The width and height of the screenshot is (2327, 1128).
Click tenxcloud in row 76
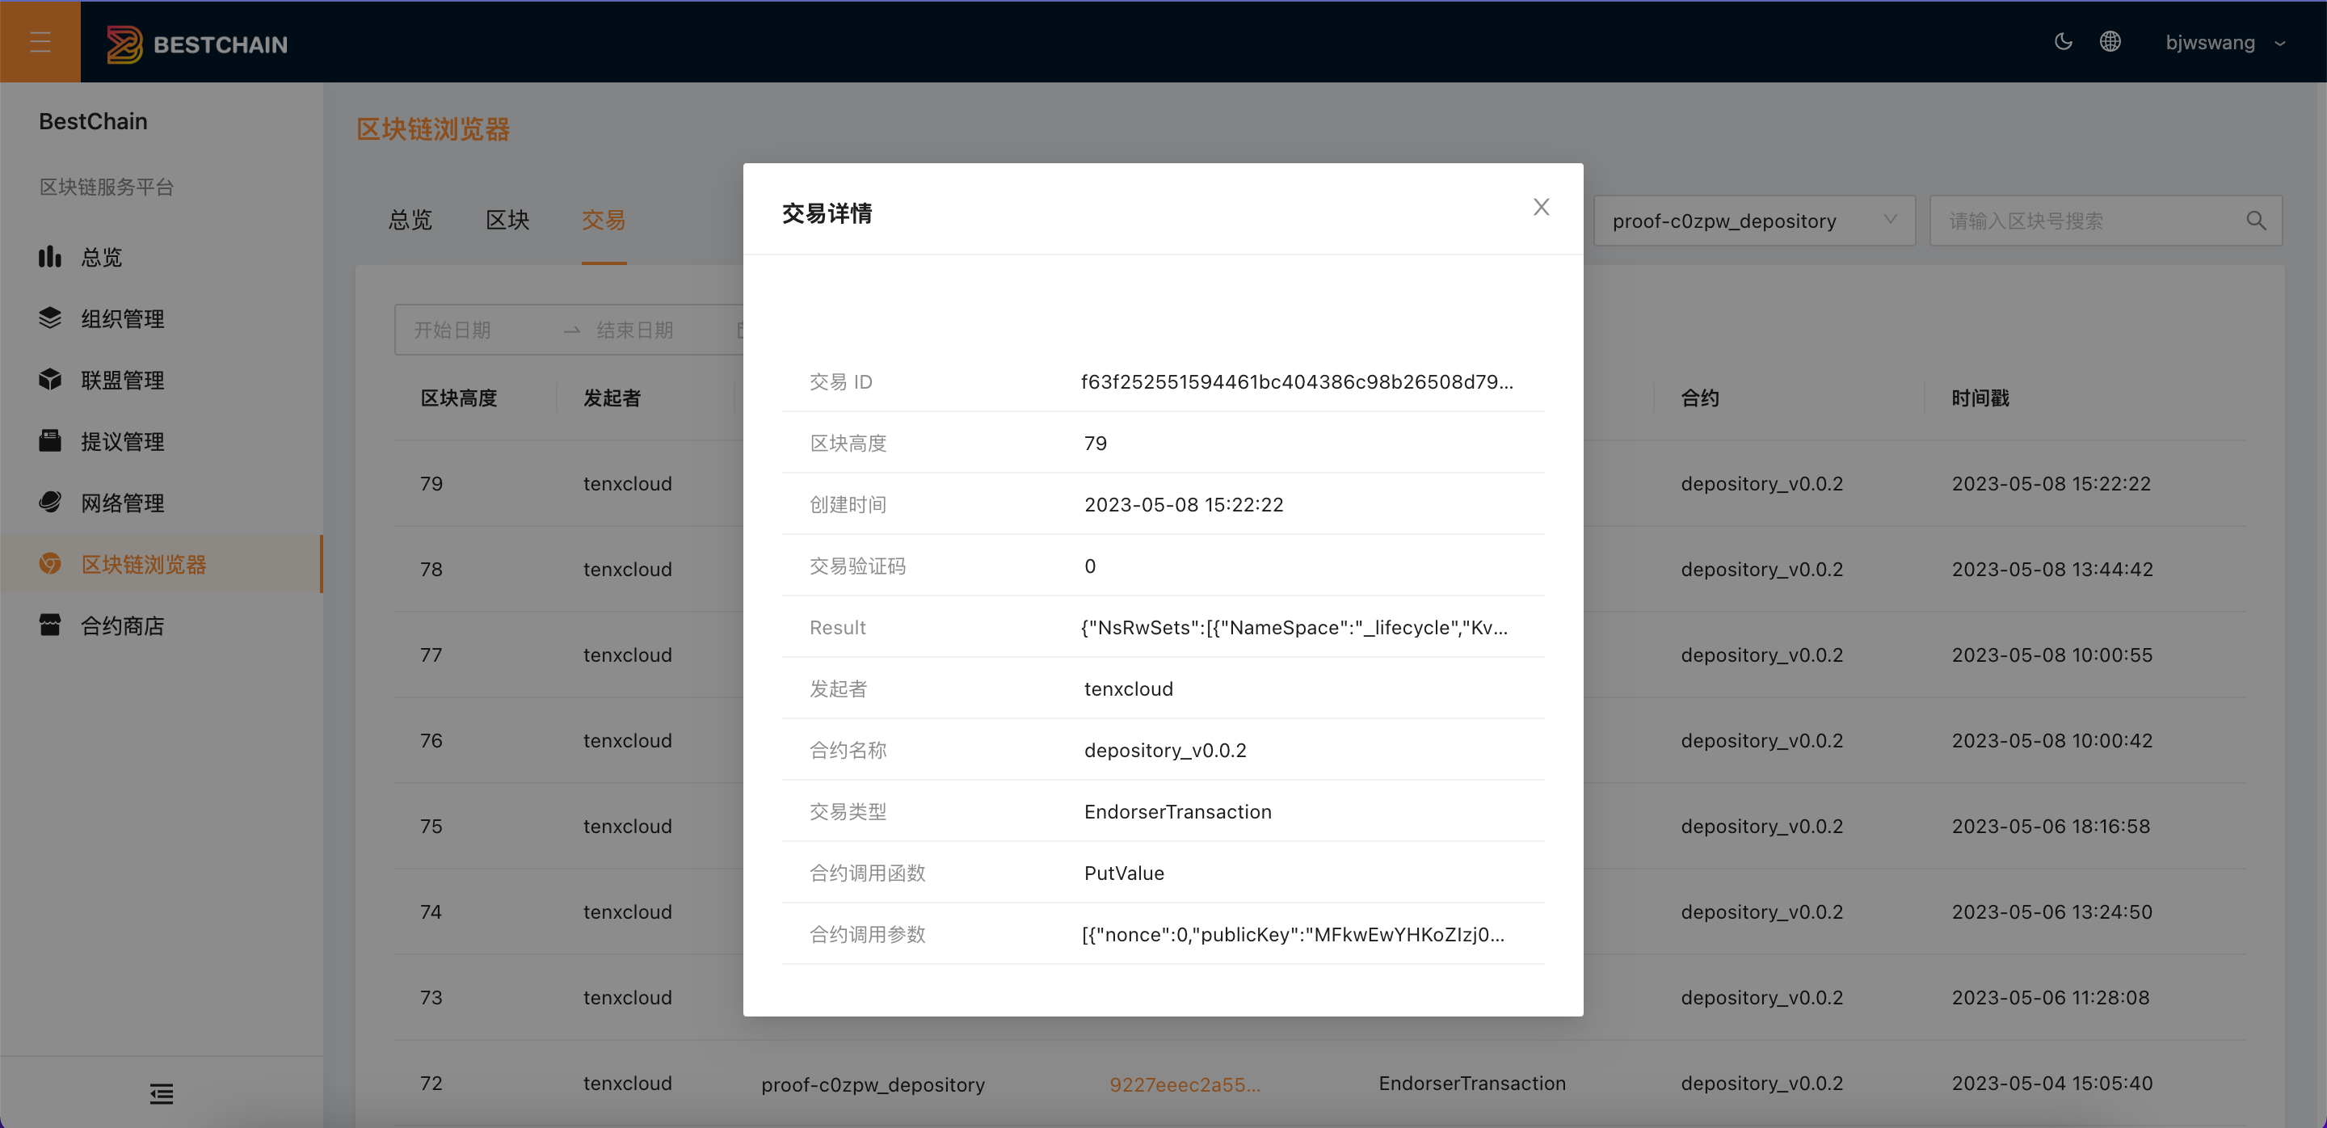coord(627,741)
